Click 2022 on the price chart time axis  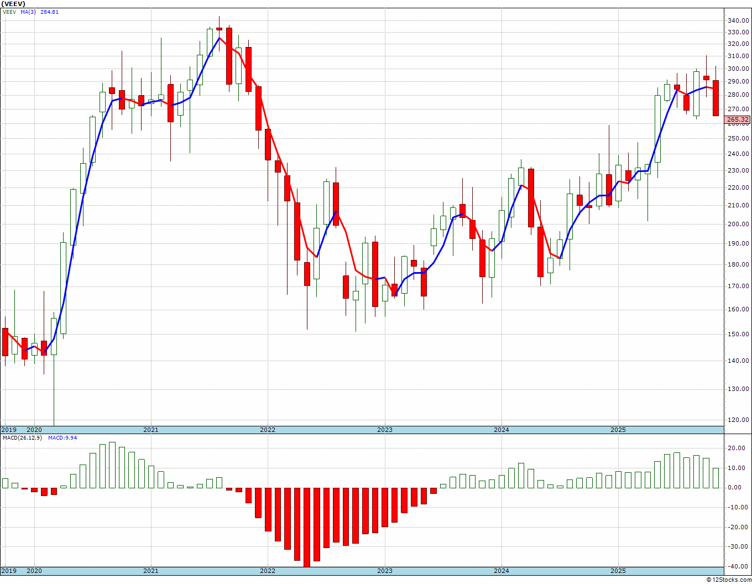(268, 430)
